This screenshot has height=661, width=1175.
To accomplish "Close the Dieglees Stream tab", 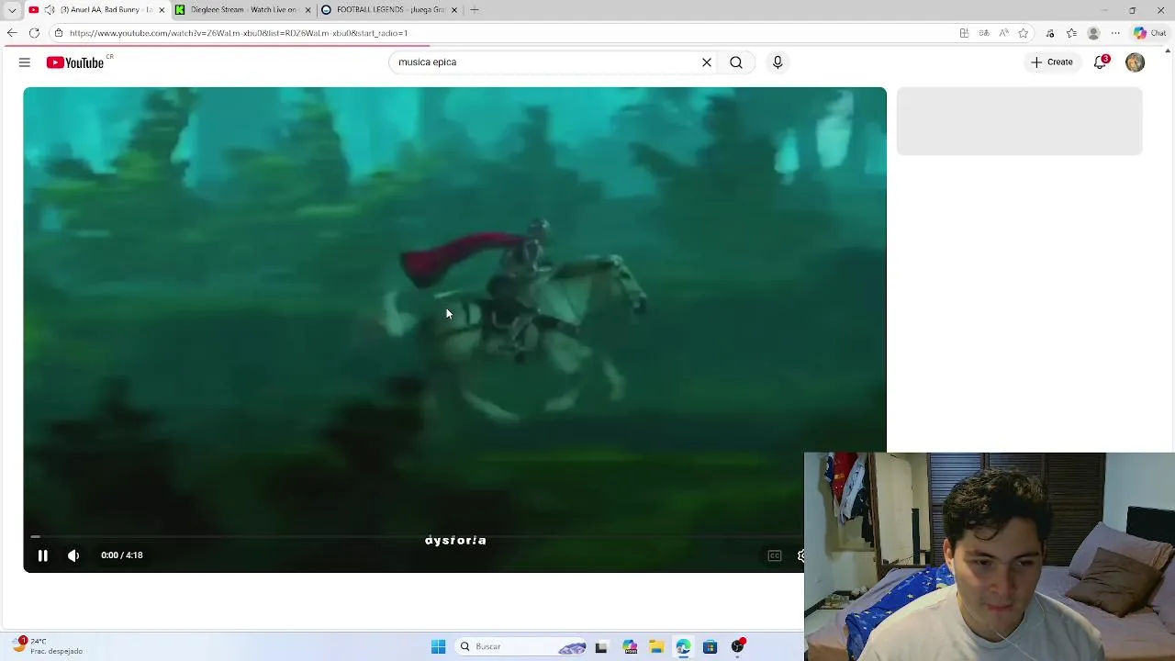I will [x=308, y=10].
